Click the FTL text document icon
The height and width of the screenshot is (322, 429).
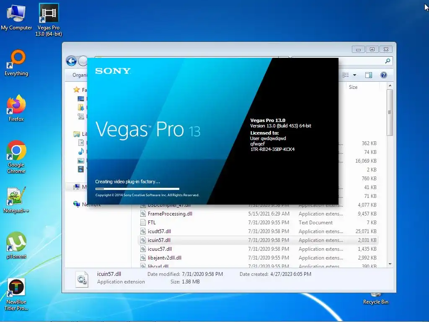143,222
